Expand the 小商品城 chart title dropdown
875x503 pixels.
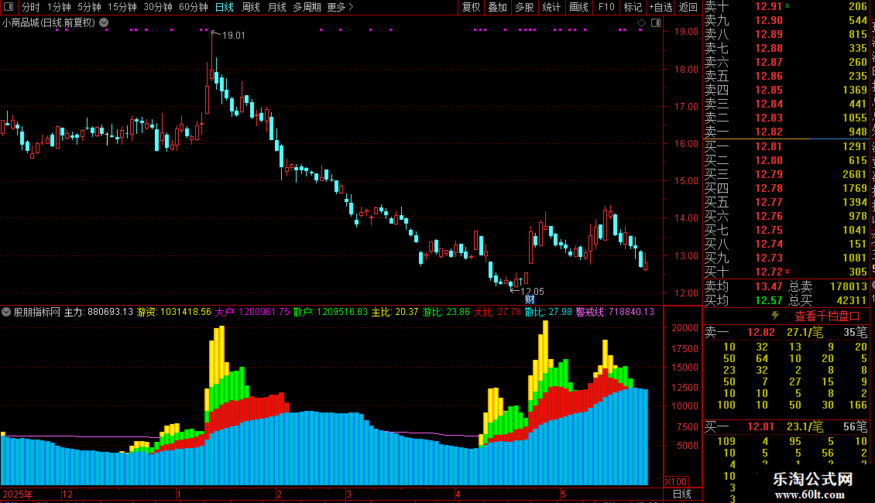(104, 23)
